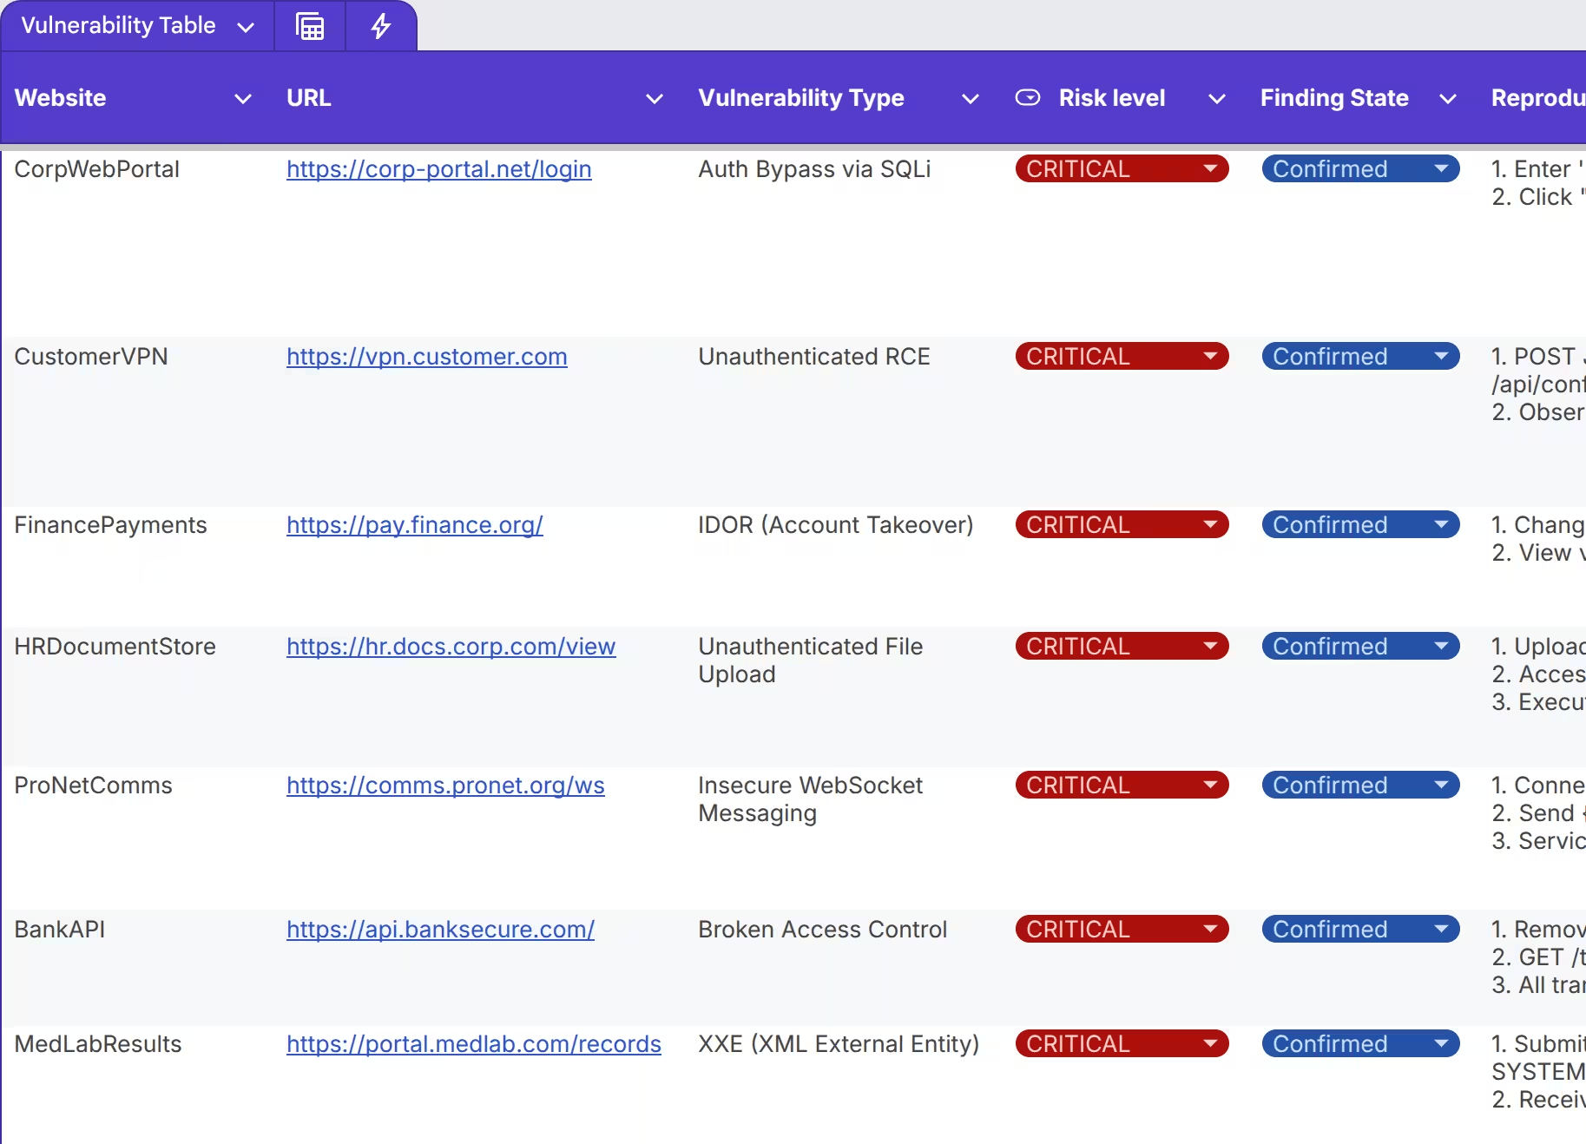Open the vpn.customer.com link

tap(427, 357)
